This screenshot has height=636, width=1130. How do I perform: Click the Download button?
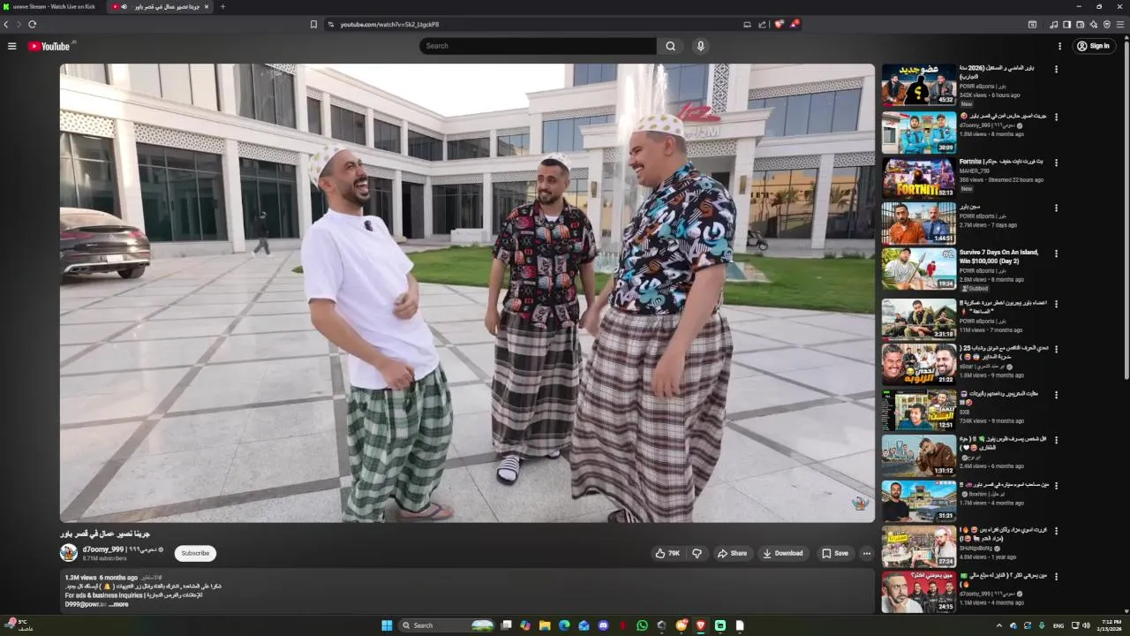pyautogui.click(x=783, y=553)
